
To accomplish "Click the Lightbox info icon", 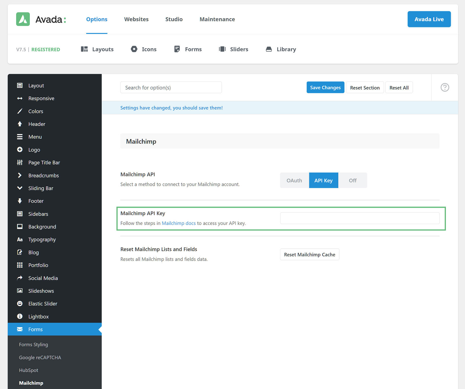I will pyautogui.click(x=20, y=316).
